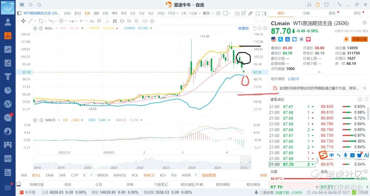Open the code editor sidebar icon
This screenshot has height=196, width=370.
[x=8, y=158]
